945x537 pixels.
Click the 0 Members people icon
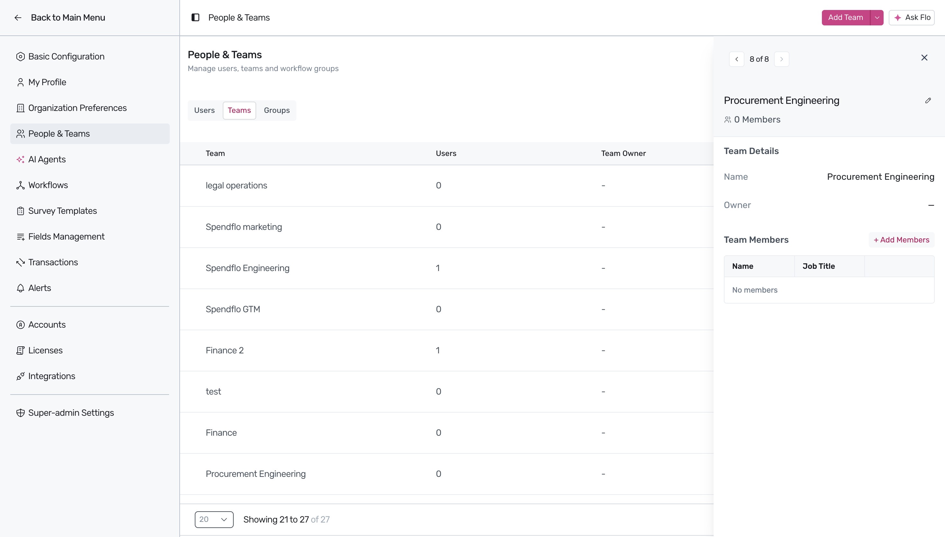727,120
